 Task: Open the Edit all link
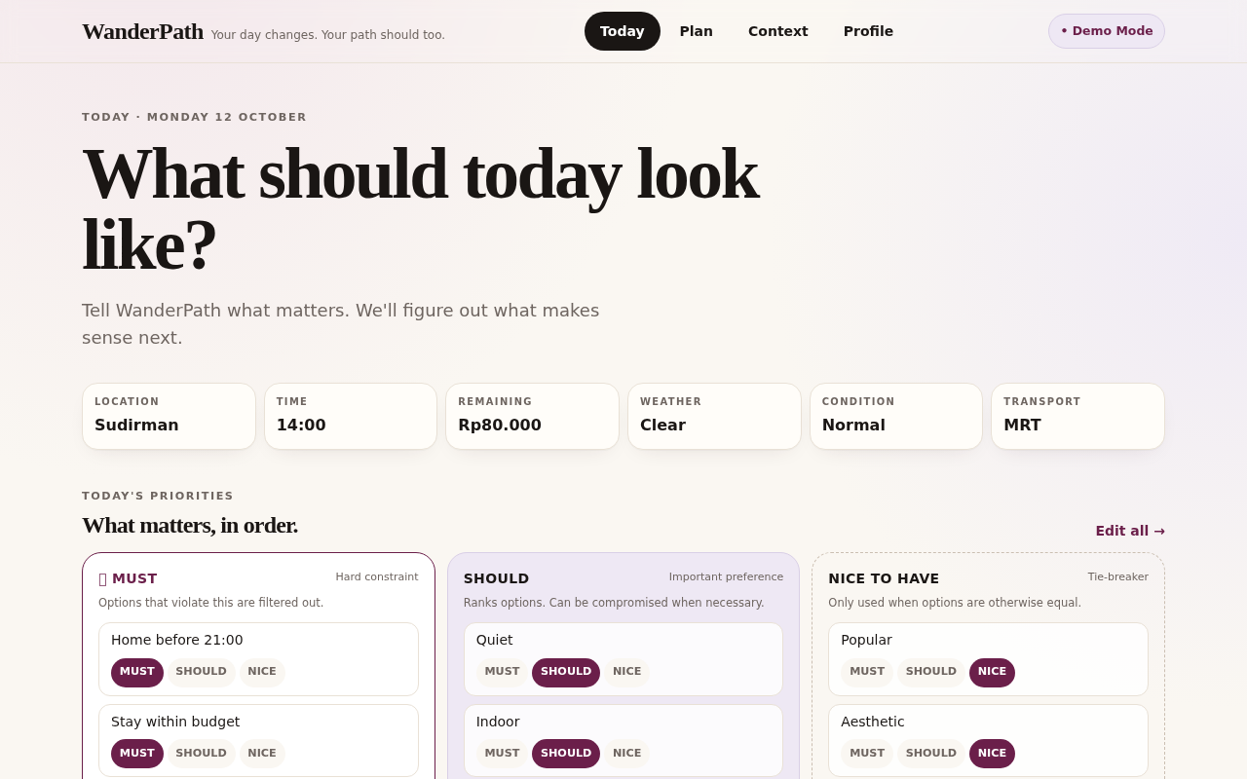click(1130, 531)
